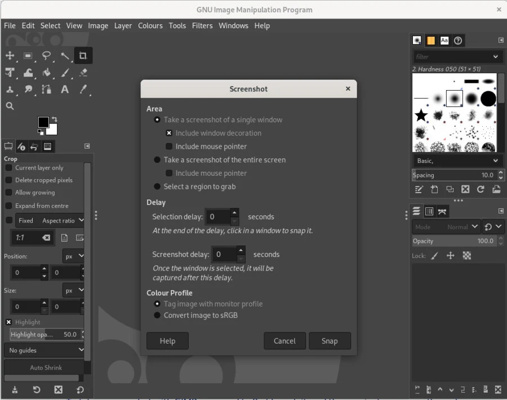
Task: Select the Colour Picker eyedropper tool
Action: 83,90
